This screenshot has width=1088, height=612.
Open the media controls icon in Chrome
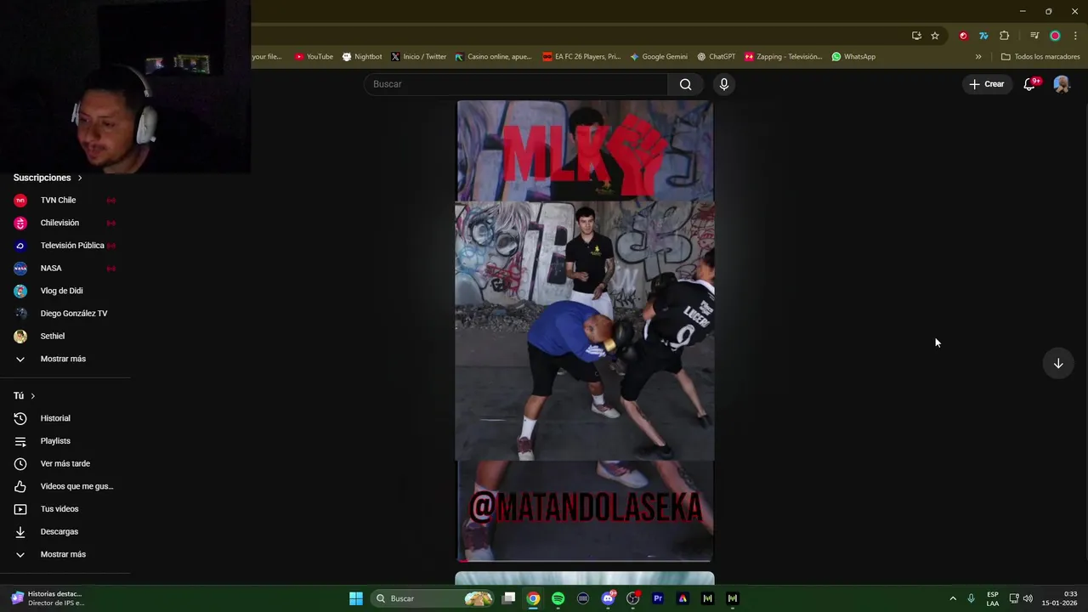click(x=1034, y=36)
